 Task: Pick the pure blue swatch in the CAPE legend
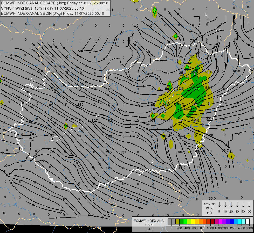232,222
